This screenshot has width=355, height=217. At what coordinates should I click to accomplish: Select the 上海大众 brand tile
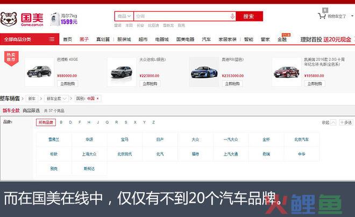tap(89, 154)
